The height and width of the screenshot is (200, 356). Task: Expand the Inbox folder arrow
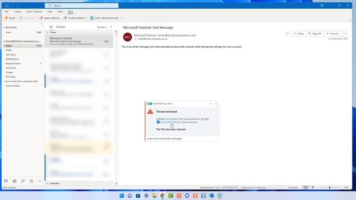point(4,46)
